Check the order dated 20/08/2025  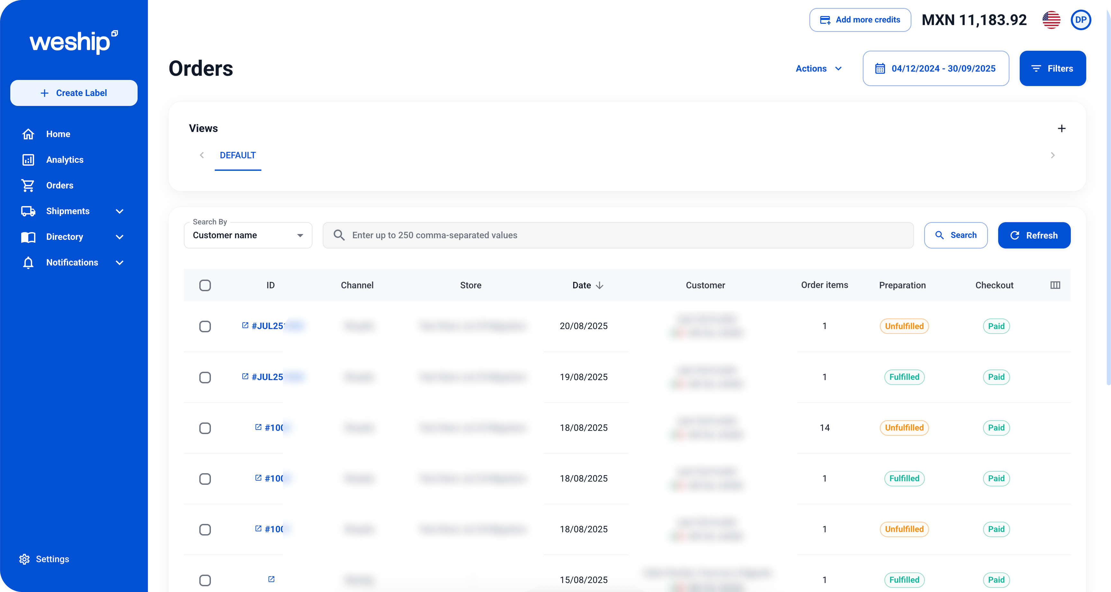pyautogui.click(x=205, y=326)
